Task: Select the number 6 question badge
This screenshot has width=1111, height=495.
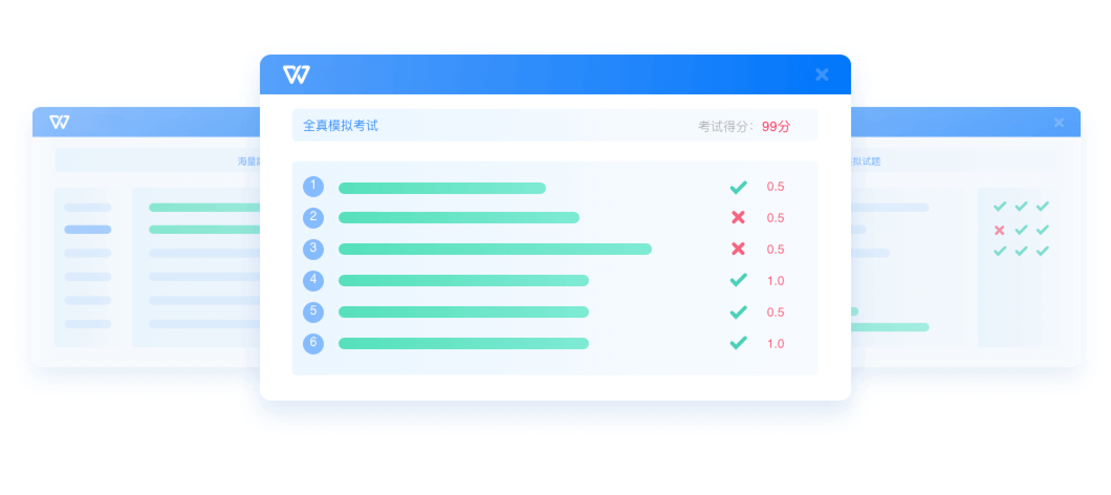Action: click(x=313, y=344)
